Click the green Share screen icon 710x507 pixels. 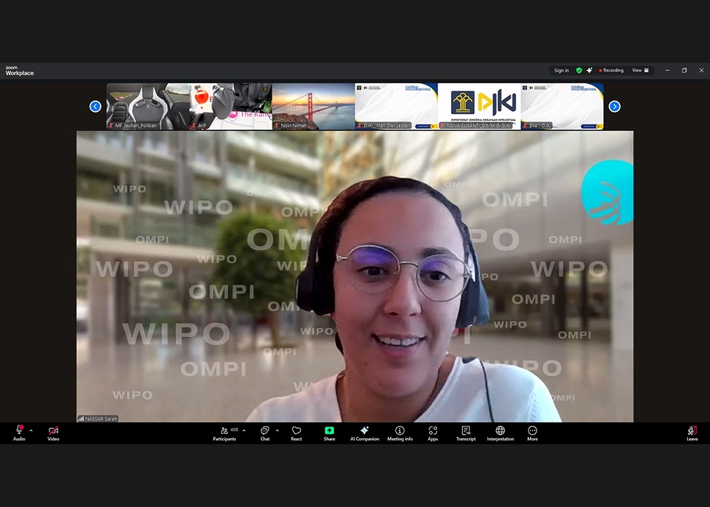329,431
